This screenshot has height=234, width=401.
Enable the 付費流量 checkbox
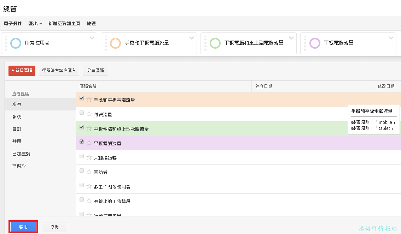(x=82, y=113)
